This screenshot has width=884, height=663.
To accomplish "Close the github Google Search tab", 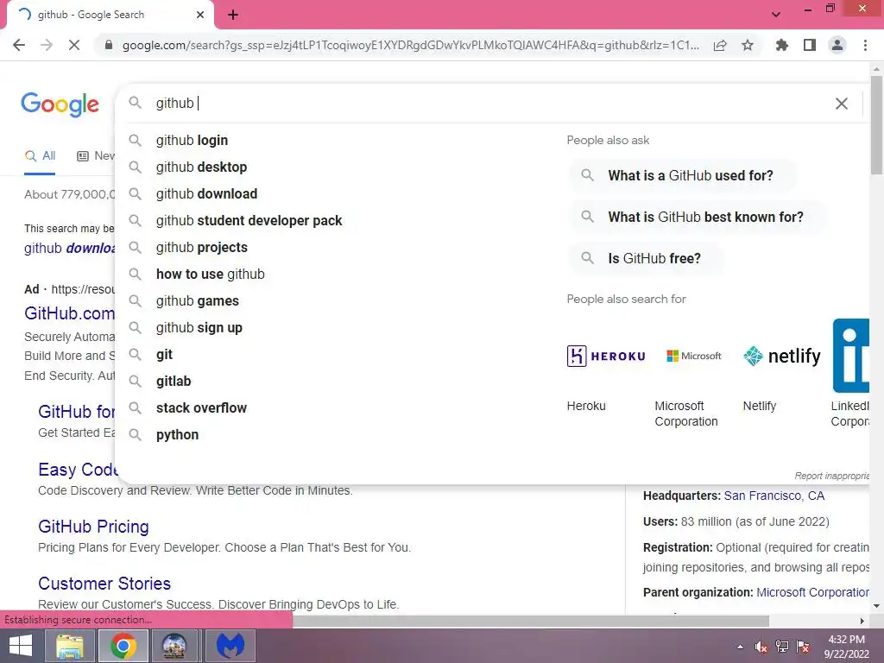I will click(200, 15).
